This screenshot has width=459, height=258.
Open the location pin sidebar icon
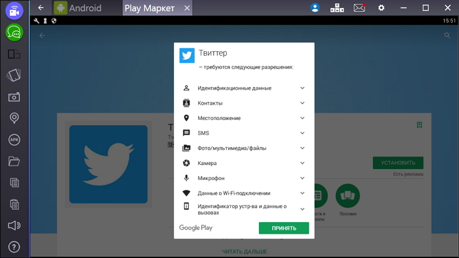coord(14,118)
